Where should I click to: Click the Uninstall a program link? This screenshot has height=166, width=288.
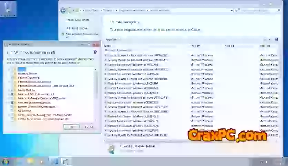pyautogui.click(x=77, y=28)
